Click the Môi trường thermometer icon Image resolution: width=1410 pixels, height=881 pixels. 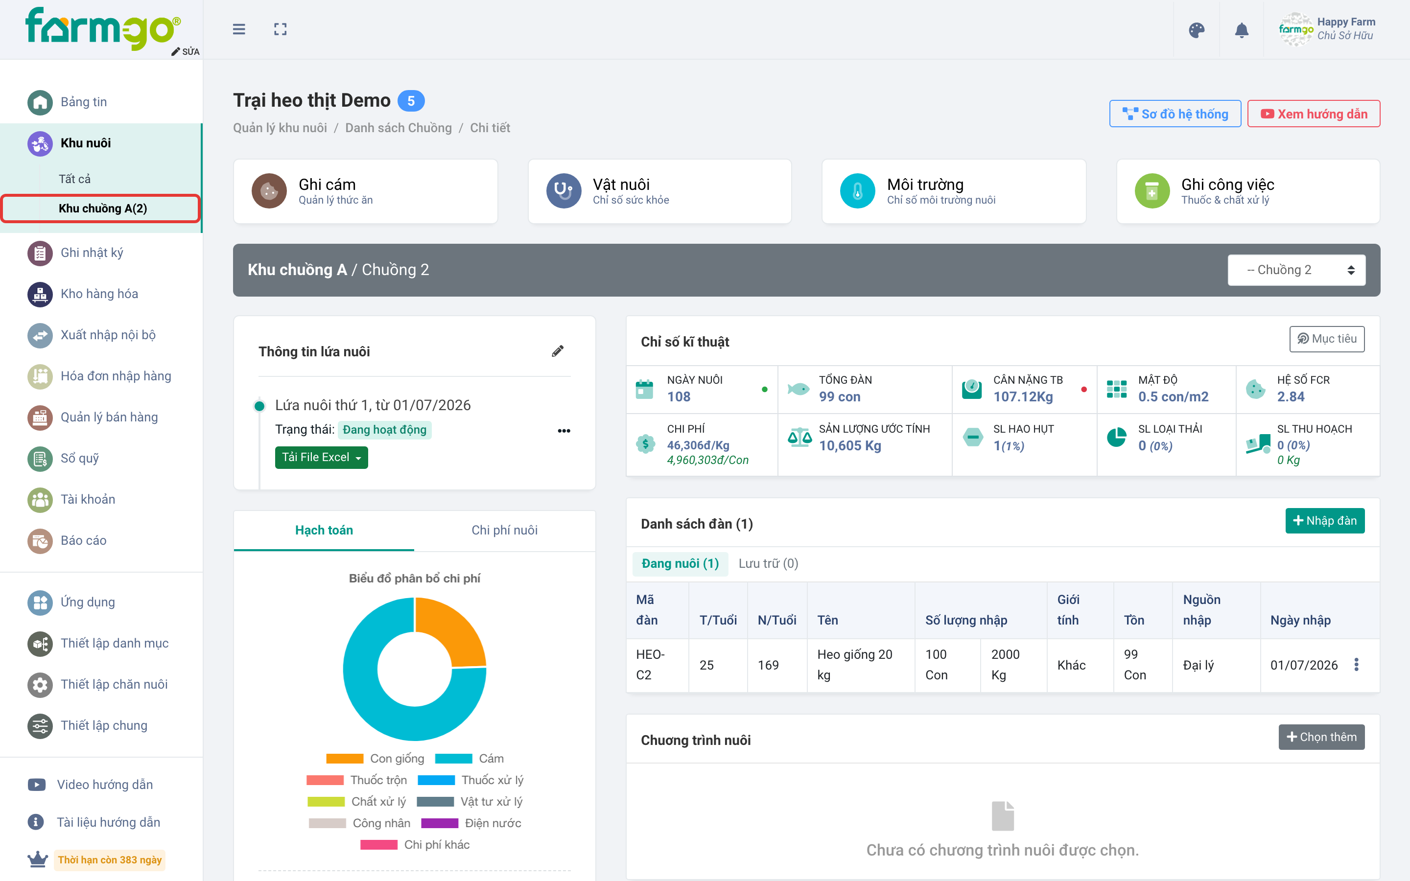857,190
